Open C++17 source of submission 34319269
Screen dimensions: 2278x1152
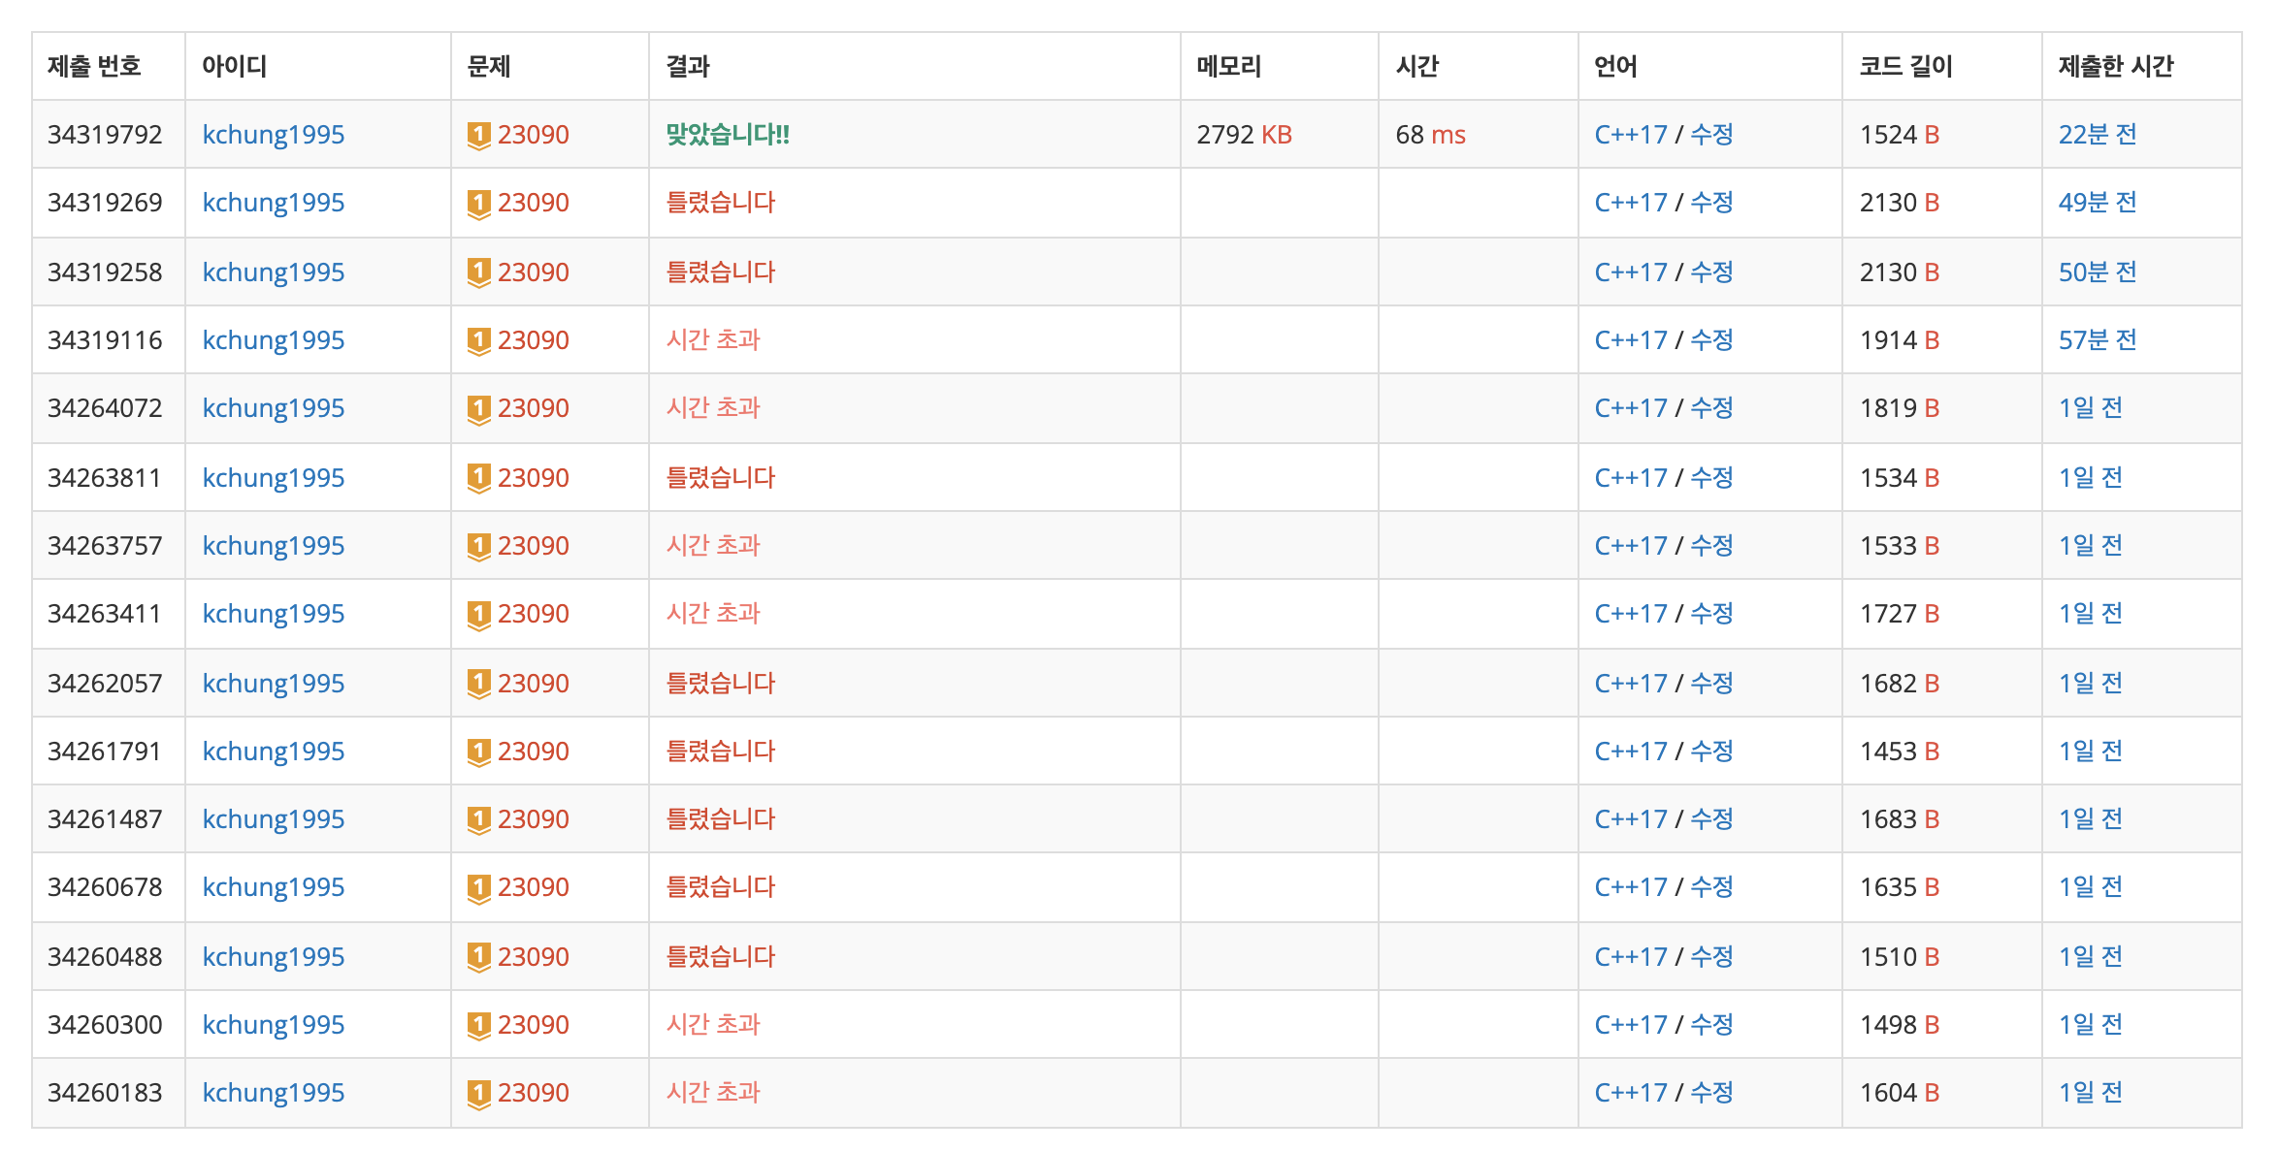coord(1630,203)
